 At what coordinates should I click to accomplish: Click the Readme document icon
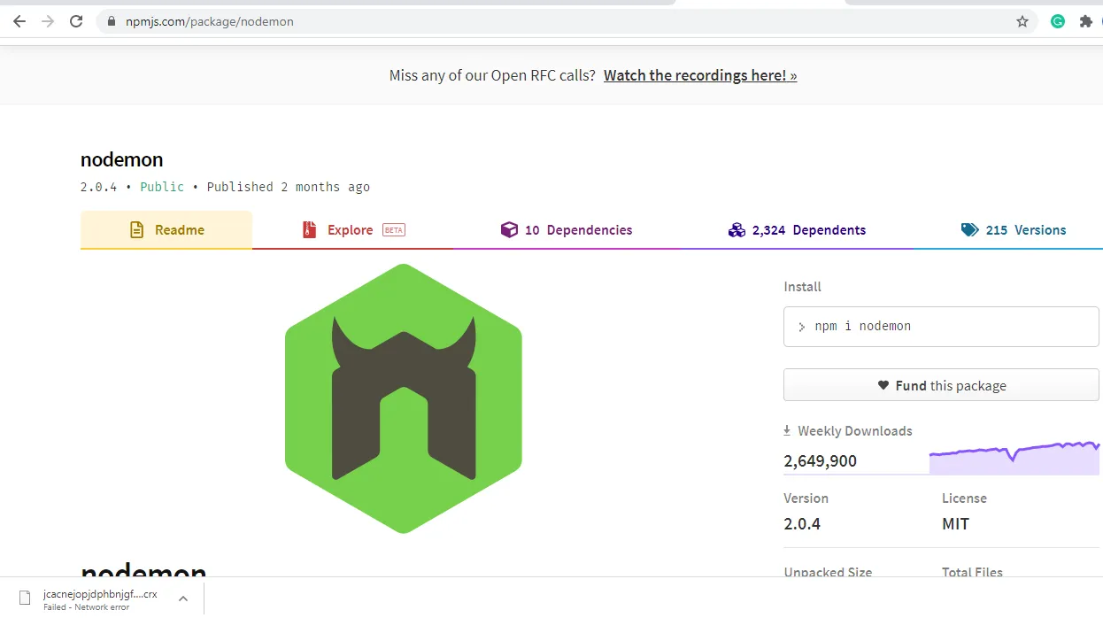tap(137, 230)
